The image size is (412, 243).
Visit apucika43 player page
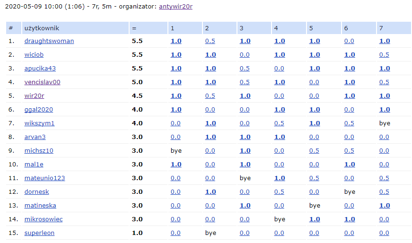40,69
